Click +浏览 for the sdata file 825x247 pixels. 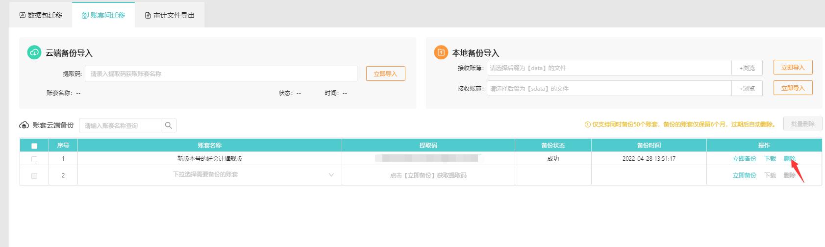click(747, 89)
